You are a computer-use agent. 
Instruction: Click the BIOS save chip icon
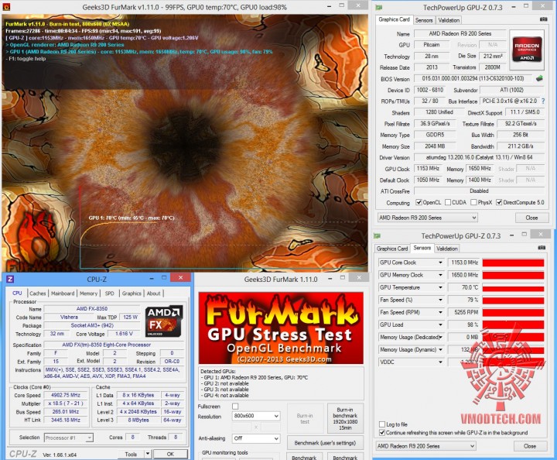coord(540,78)
